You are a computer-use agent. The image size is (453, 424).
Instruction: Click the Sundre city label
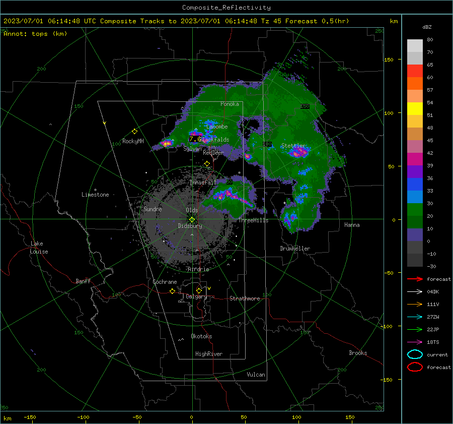pyautogui.click(x=153, y=209)
